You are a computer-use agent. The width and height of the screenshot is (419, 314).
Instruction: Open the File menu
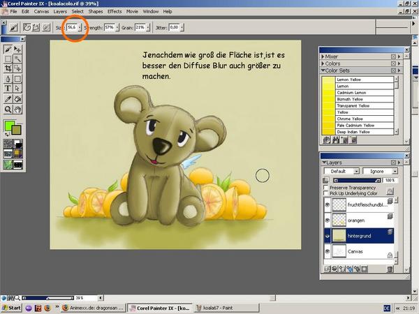(13, 11)
